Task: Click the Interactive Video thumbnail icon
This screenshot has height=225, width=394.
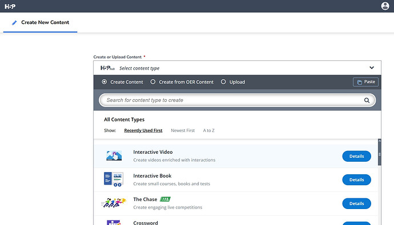Action: tap(114, 156)
